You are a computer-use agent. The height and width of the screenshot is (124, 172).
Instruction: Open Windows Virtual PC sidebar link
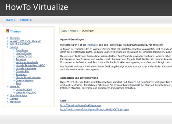[x=26, y=93]
